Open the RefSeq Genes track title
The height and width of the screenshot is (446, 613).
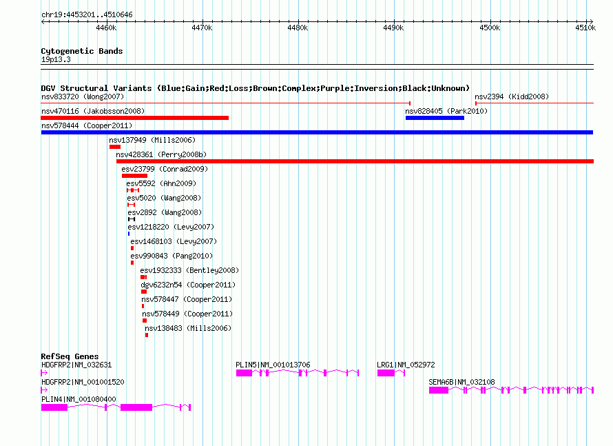tap(70, 356)
